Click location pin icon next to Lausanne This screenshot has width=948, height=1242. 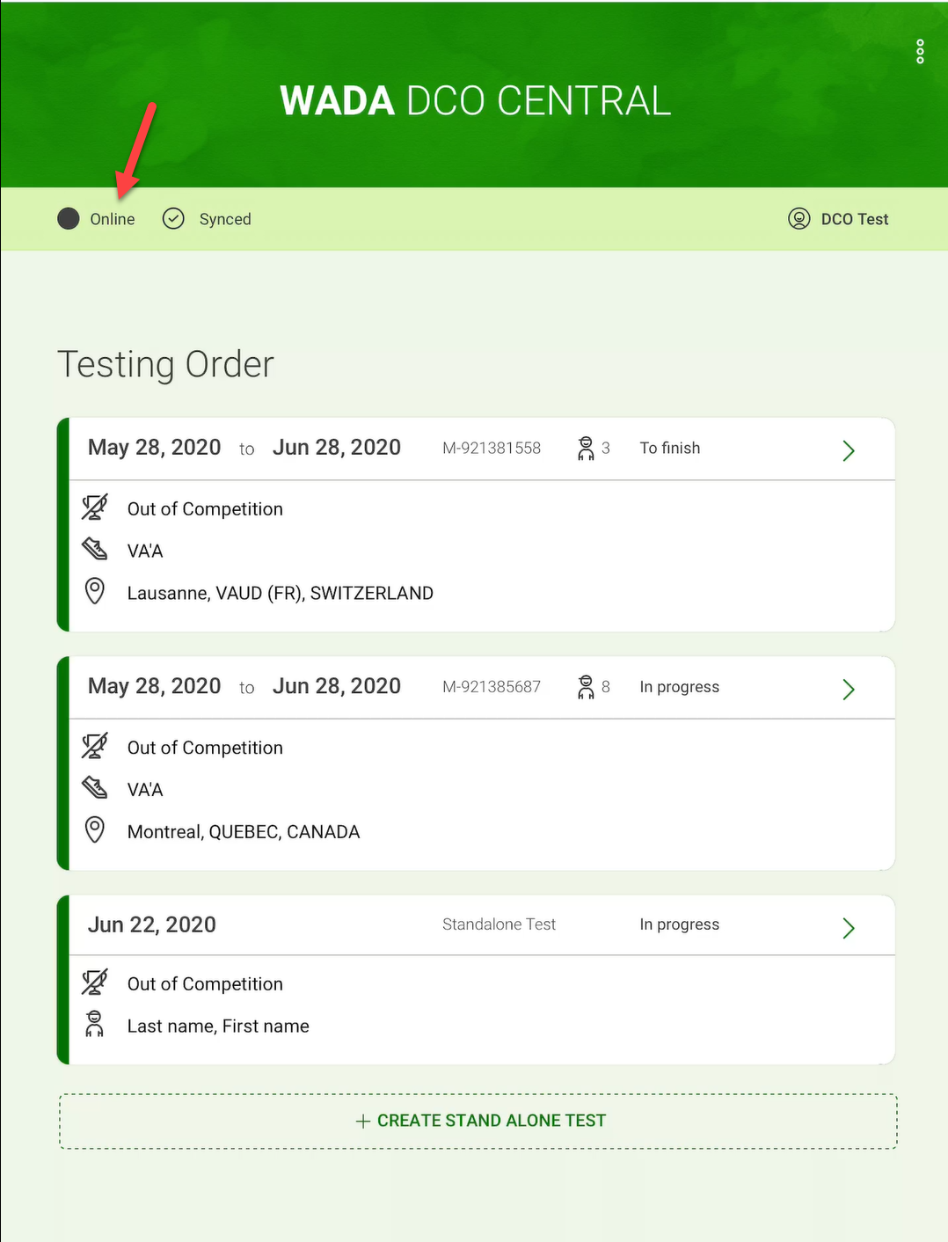tap(95, 591)
